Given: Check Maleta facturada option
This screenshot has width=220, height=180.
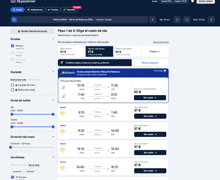Looking at the screenshot, I should (13, 90).
